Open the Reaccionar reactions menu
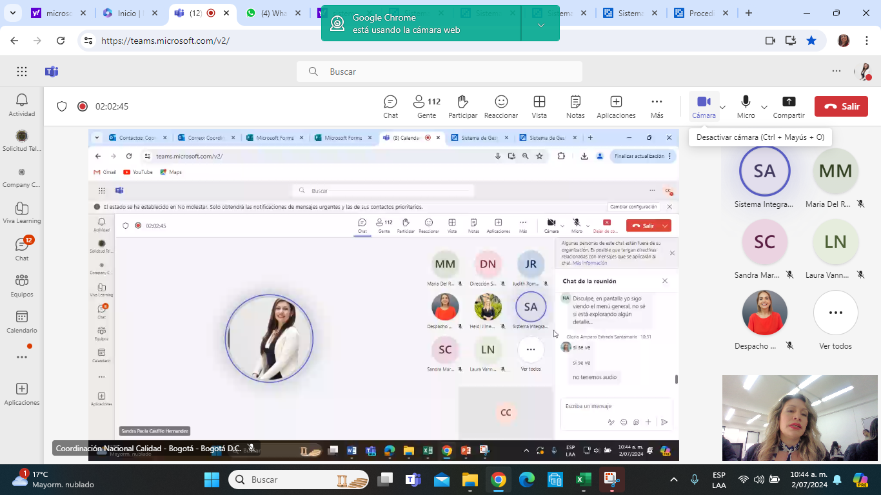The image size is (881, 495). pyautogui.click(x=501, y=107)
